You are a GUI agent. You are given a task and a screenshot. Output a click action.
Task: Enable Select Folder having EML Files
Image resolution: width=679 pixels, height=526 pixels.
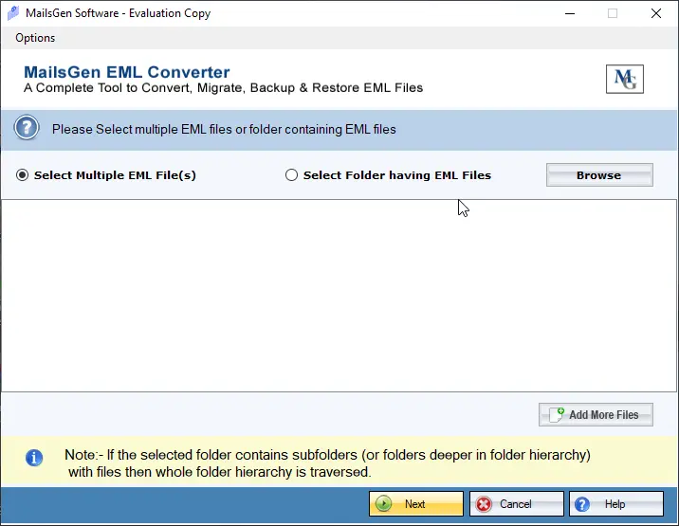(x=292, y=175)
